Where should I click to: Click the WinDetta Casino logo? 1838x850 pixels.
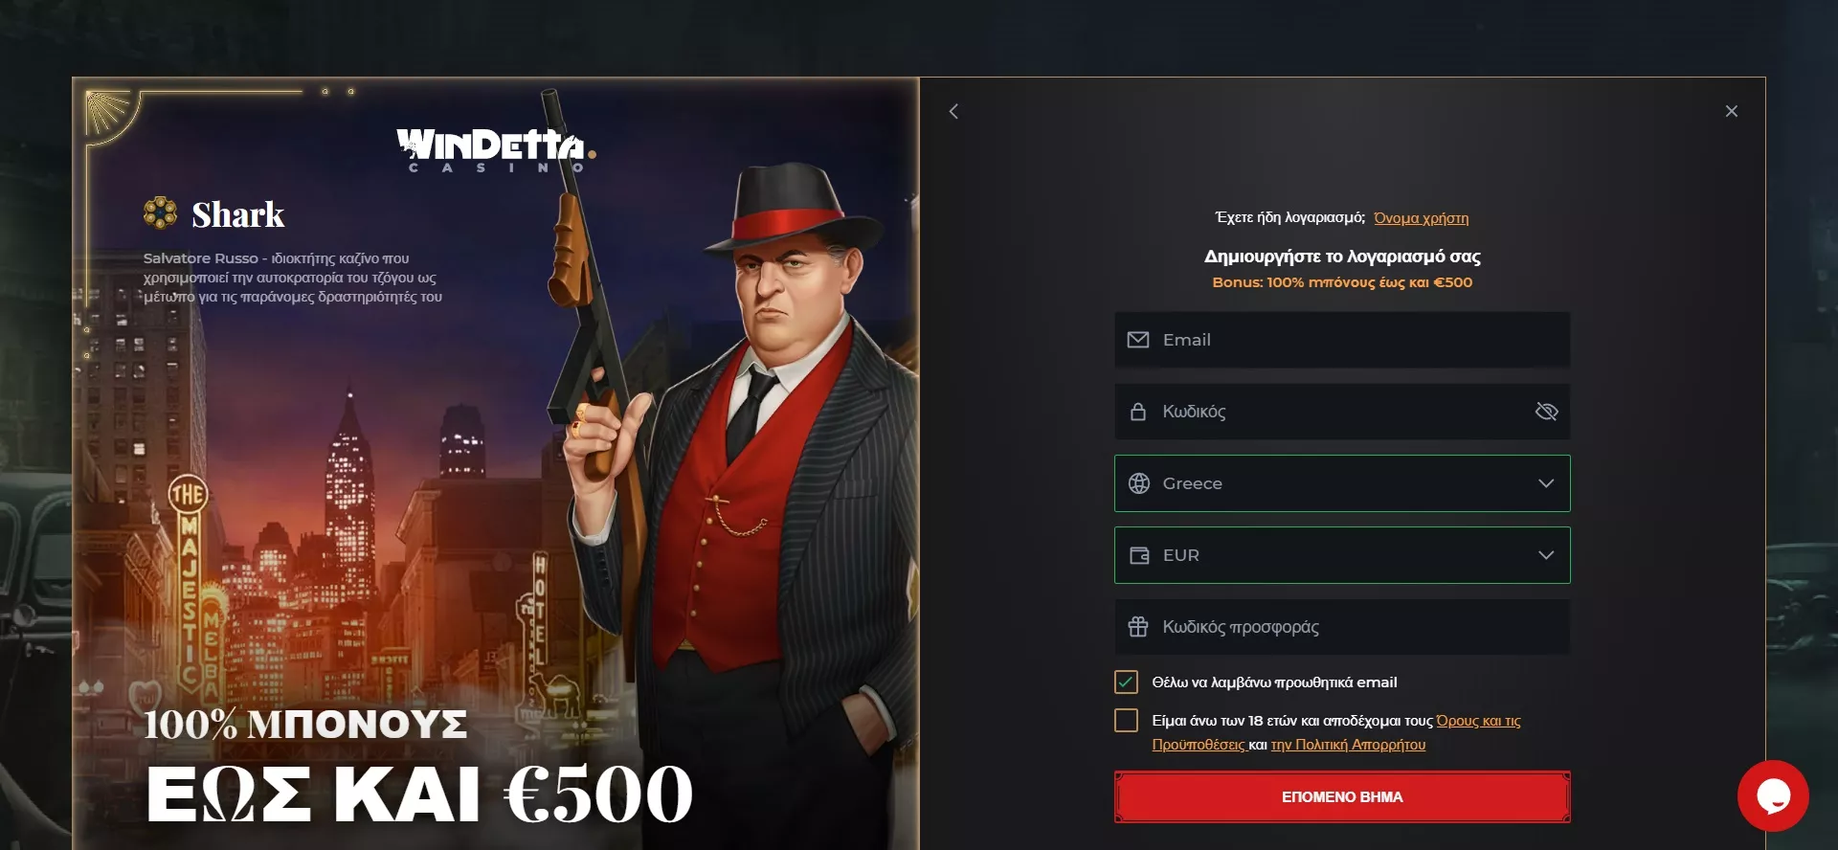coord(496,150)
